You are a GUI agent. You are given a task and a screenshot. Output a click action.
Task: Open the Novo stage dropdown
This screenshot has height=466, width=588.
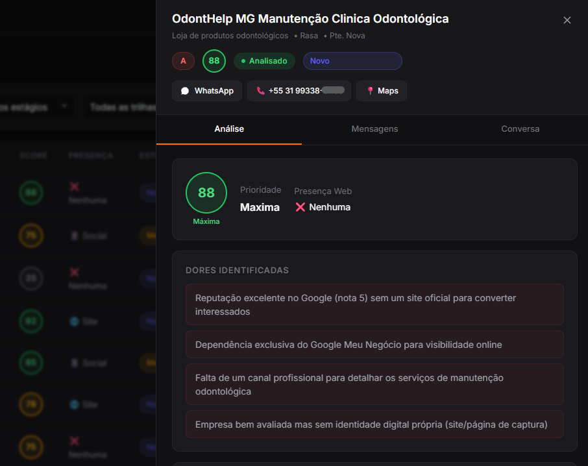click(352, 61)
